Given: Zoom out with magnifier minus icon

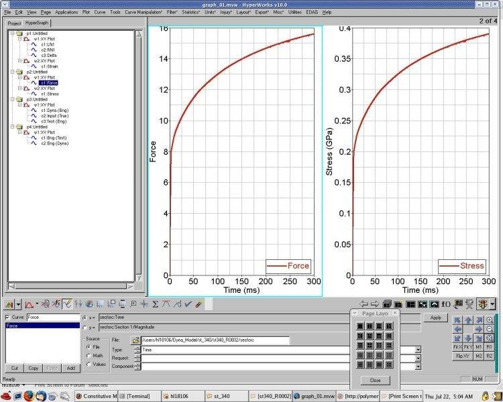Looking at the screenshot, I should coord(489,329).
